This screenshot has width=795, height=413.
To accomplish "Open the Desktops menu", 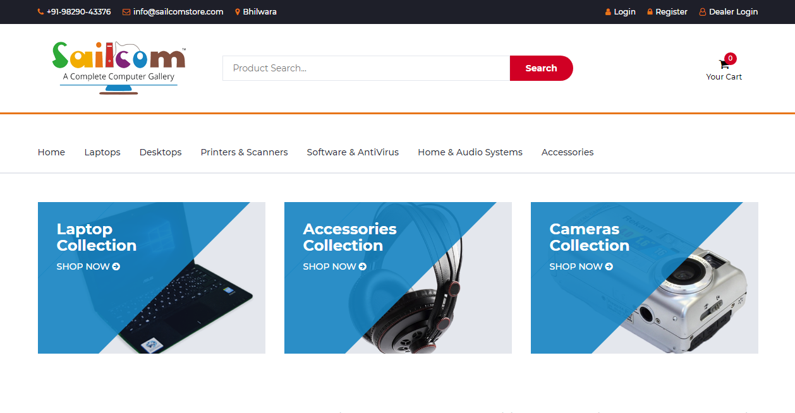I will (x=161, y=152).
